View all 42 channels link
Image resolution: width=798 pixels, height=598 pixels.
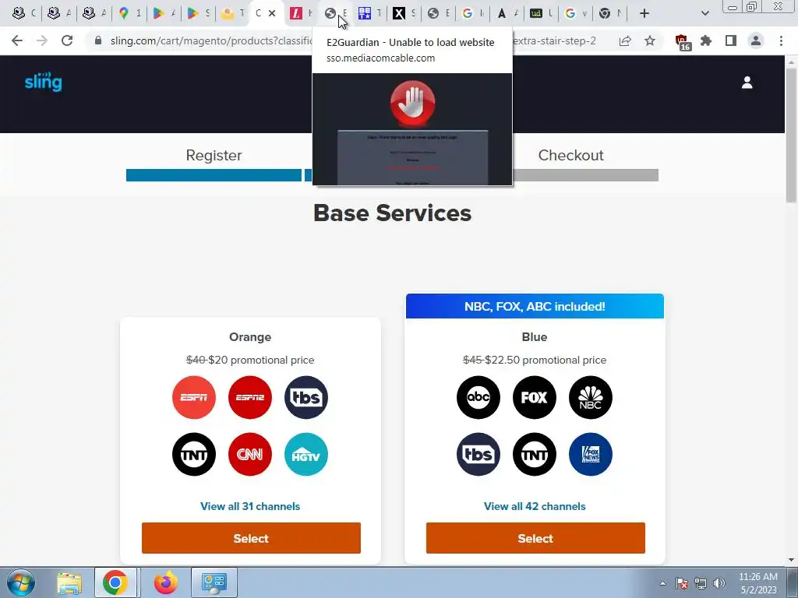point(535,506)
